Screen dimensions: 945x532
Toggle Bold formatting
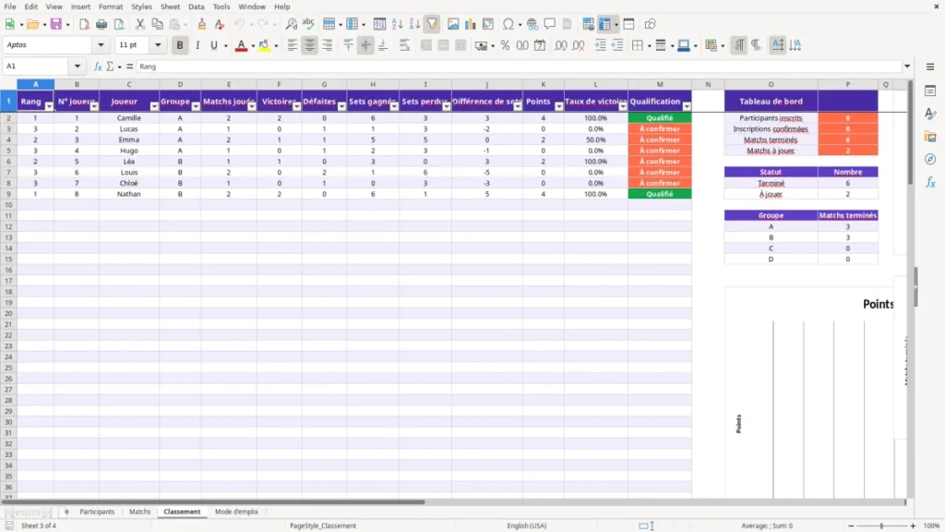(x=180, y=45)
